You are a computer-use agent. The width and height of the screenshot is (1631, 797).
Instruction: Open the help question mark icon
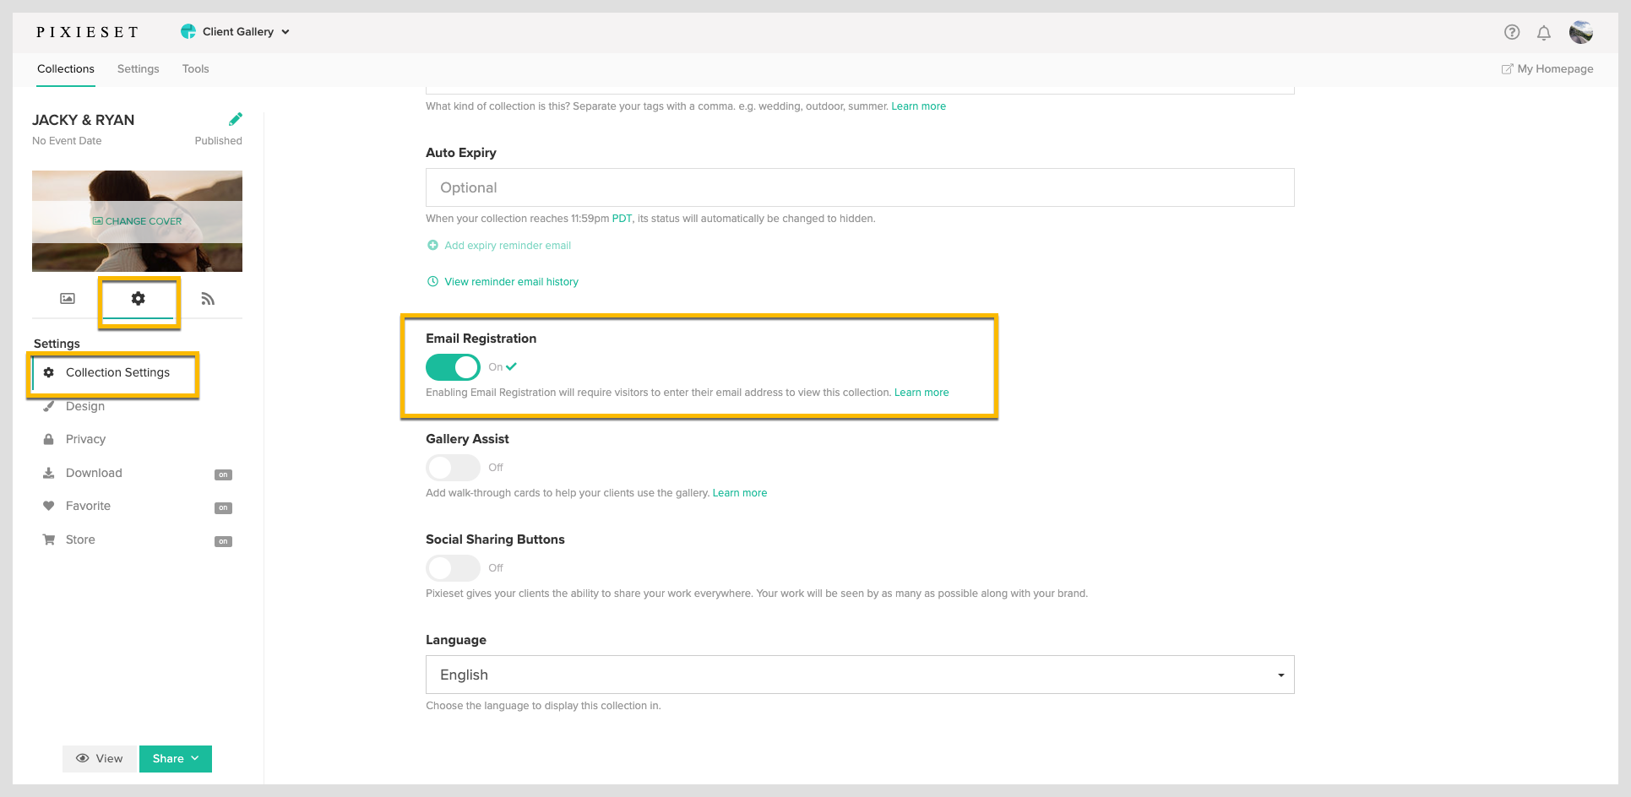click(x=1512, y=32)
